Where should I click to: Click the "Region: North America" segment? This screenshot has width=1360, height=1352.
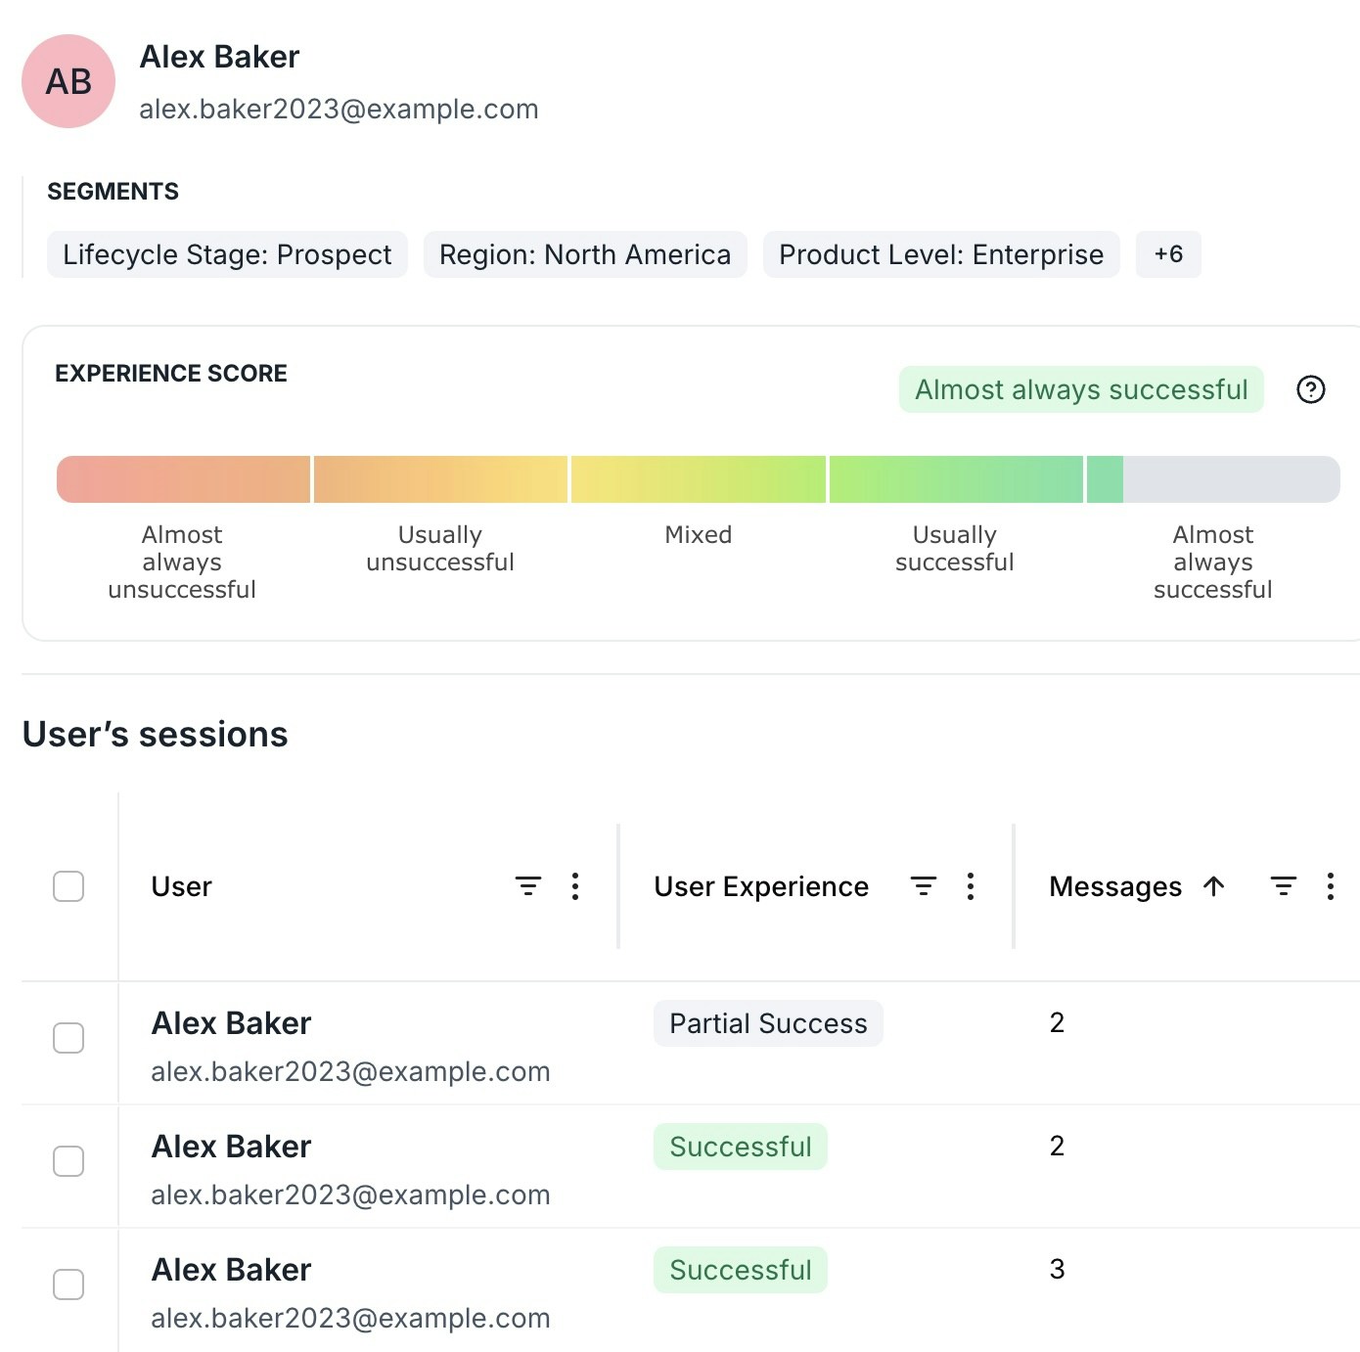pos(584,254)
